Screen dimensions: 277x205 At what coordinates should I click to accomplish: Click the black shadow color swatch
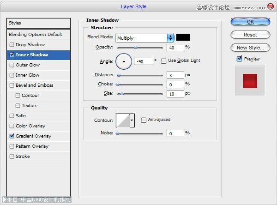(x=183, y=37)
